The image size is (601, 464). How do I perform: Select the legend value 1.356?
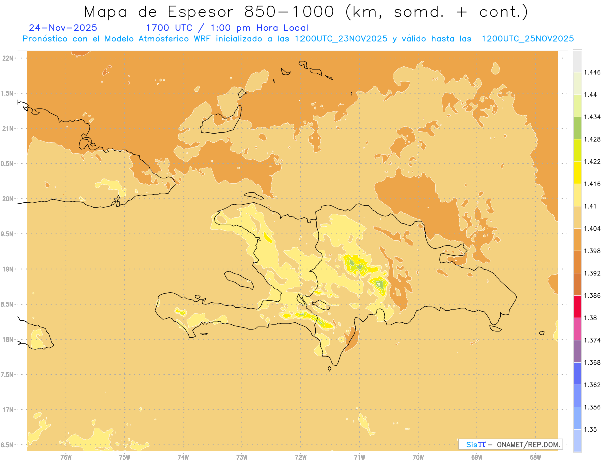pyautogui.click(x=593, y=407)
